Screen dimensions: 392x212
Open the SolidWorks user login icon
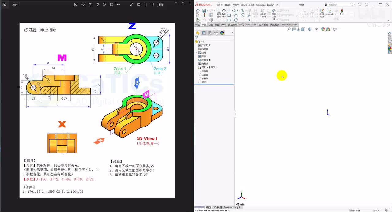pyautogui.click(x=359, y=5)
